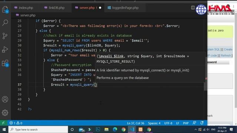Click the Ln 37, Col 36 cursor position indicator
Image resolution: width=237 pixels, height=133 pixels.
click(136, 123)
